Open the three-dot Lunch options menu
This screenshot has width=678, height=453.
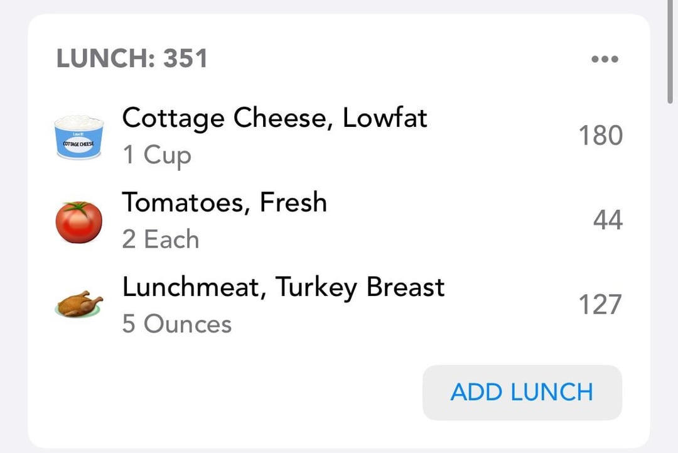[605, 59]
